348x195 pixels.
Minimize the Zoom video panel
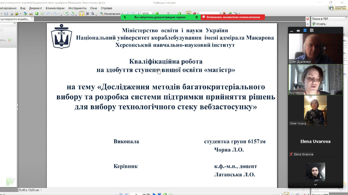click(291, 31)
